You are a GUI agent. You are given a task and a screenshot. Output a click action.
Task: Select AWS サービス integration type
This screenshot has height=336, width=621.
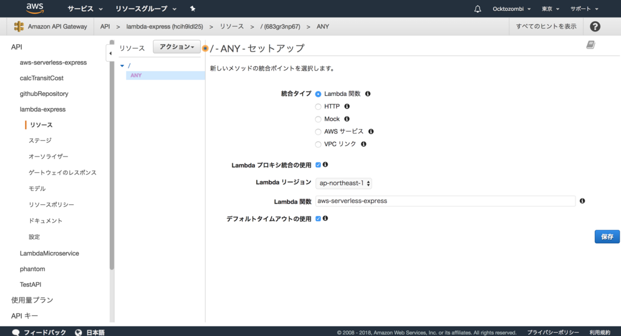318,132
